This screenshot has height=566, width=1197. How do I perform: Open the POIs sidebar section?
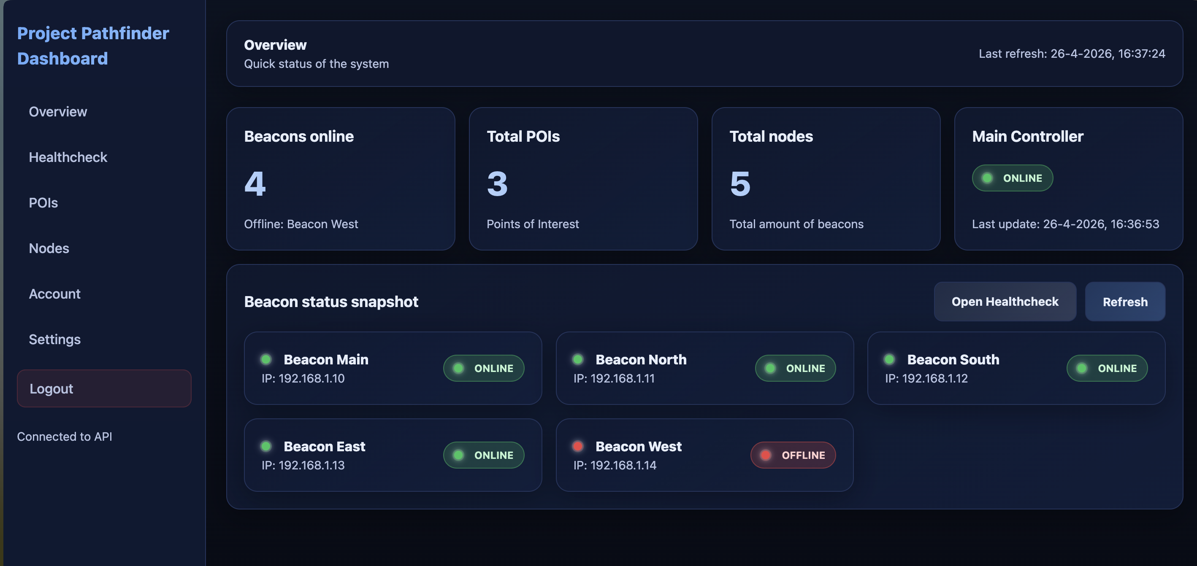click(x=43, y=203)
